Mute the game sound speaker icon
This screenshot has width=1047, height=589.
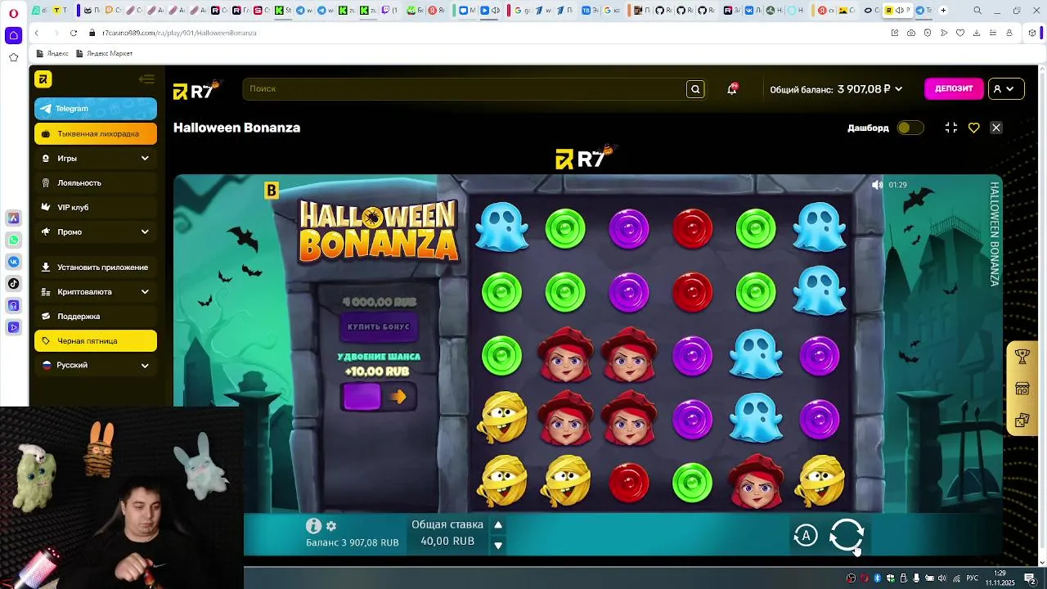[x=878, y=185]
